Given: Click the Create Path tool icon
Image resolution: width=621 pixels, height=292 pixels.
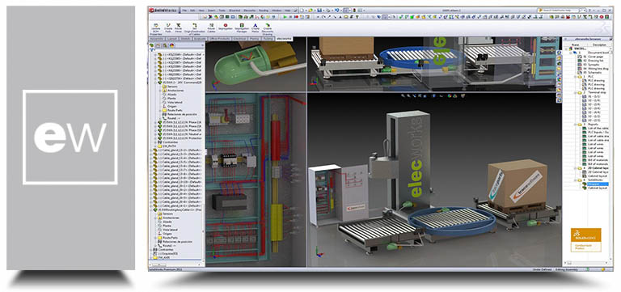Looking at the screenshot, I should (168, 25).
